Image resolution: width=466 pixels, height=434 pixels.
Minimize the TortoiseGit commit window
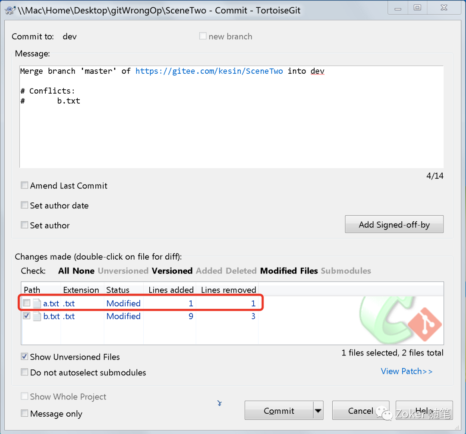398,8
